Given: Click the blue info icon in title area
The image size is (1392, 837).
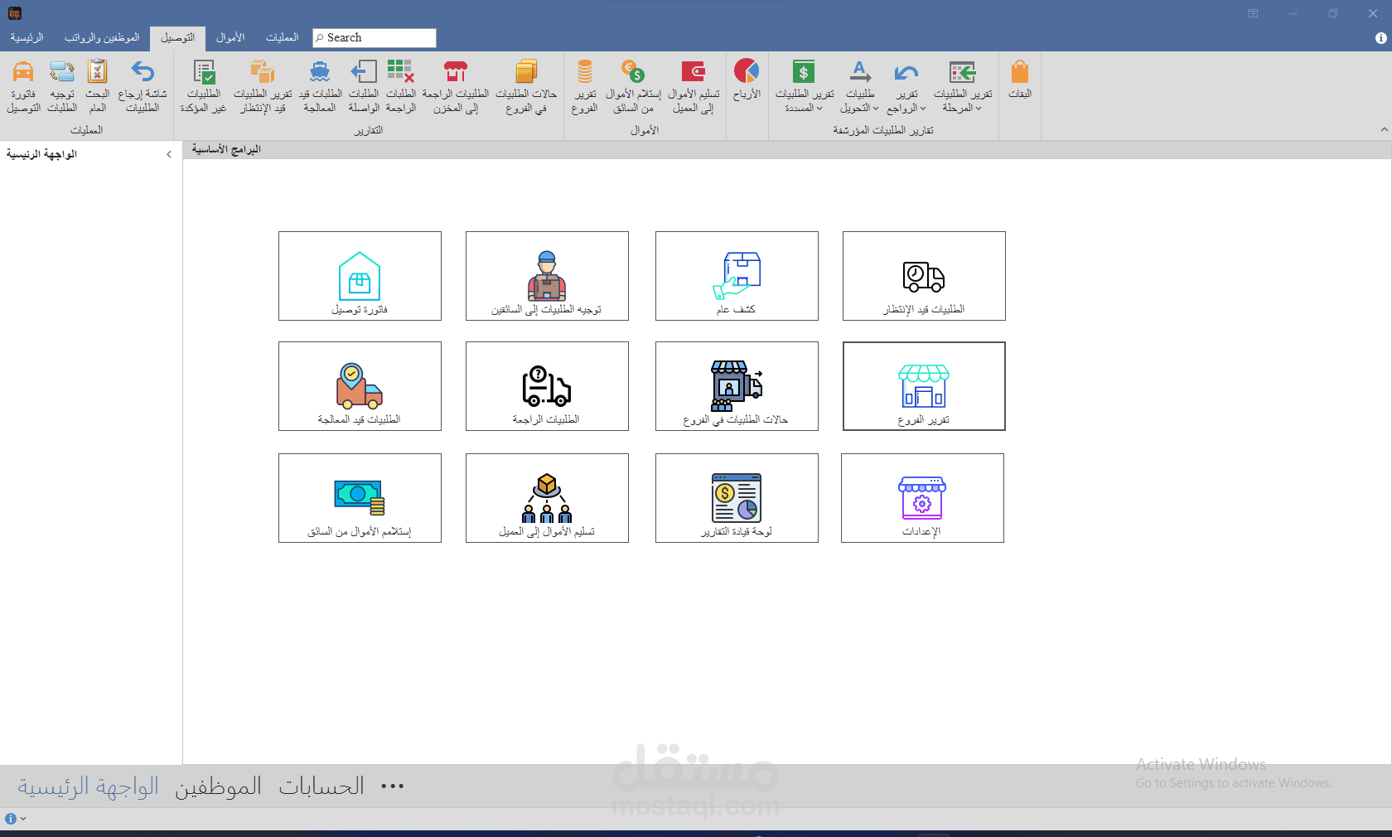Looking at the screenshot, I should tap(1380, 38).
